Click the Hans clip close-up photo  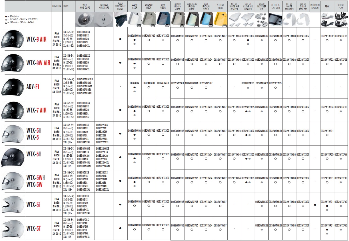click(x=85, y=20)
